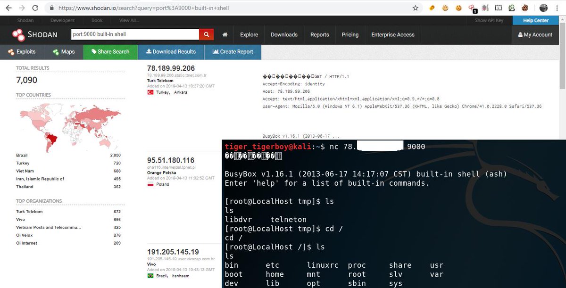The height and width of the screenshot is (288, 566).
Task: Go to Shodan home via the house icon
Action: (225, 34)
